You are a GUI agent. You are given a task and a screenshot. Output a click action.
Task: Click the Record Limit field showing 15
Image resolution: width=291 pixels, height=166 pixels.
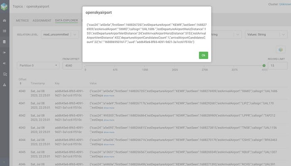[278, 66]
